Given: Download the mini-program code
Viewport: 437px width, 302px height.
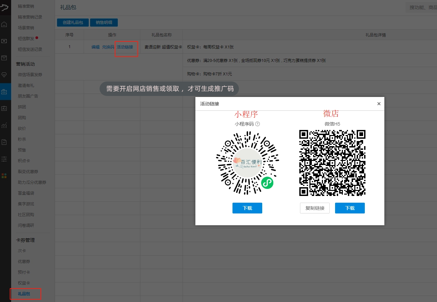Looking at the screenshot, I should tap(247, 208).
